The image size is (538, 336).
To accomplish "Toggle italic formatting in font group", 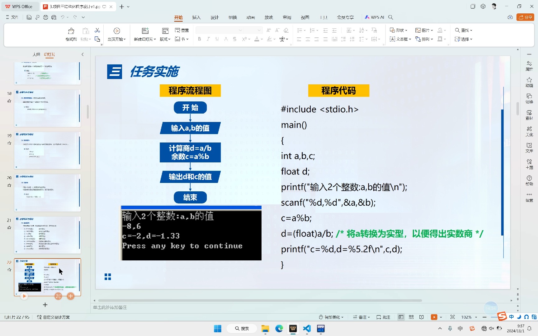I will coord(208,39).
